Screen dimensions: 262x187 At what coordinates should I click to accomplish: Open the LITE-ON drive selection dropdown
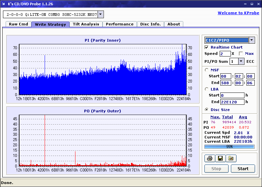(101, 14)
